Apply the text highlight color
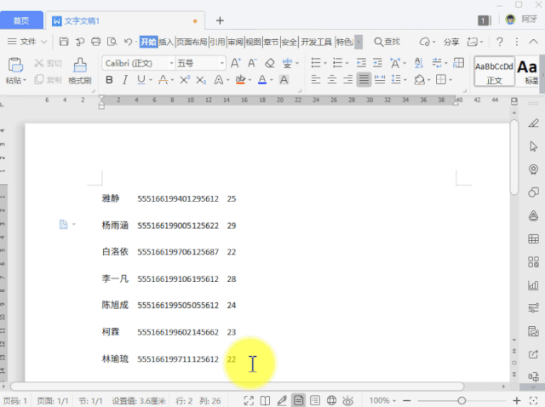 point(240,80)
